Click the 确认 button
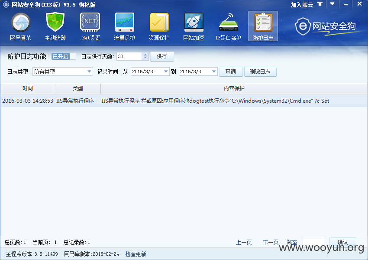 (x=342, y=242)
